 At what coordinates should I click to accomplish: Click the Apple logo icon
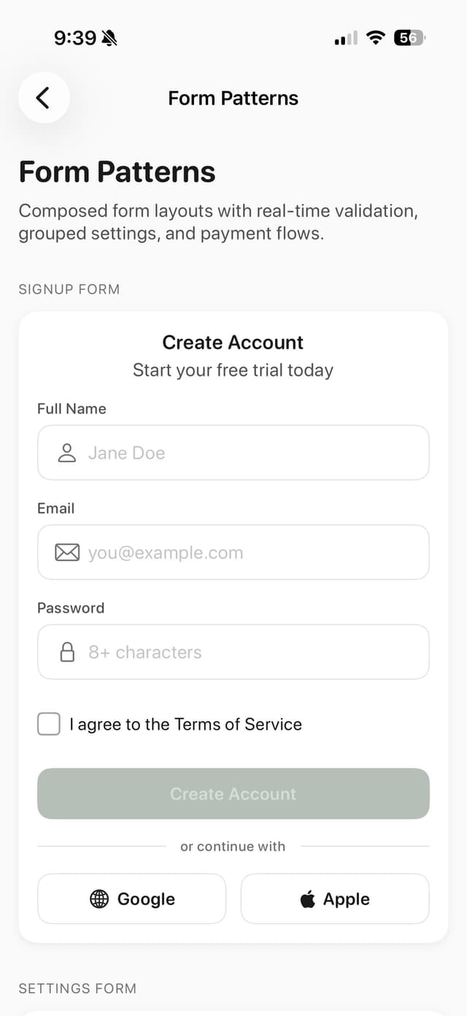308,899
